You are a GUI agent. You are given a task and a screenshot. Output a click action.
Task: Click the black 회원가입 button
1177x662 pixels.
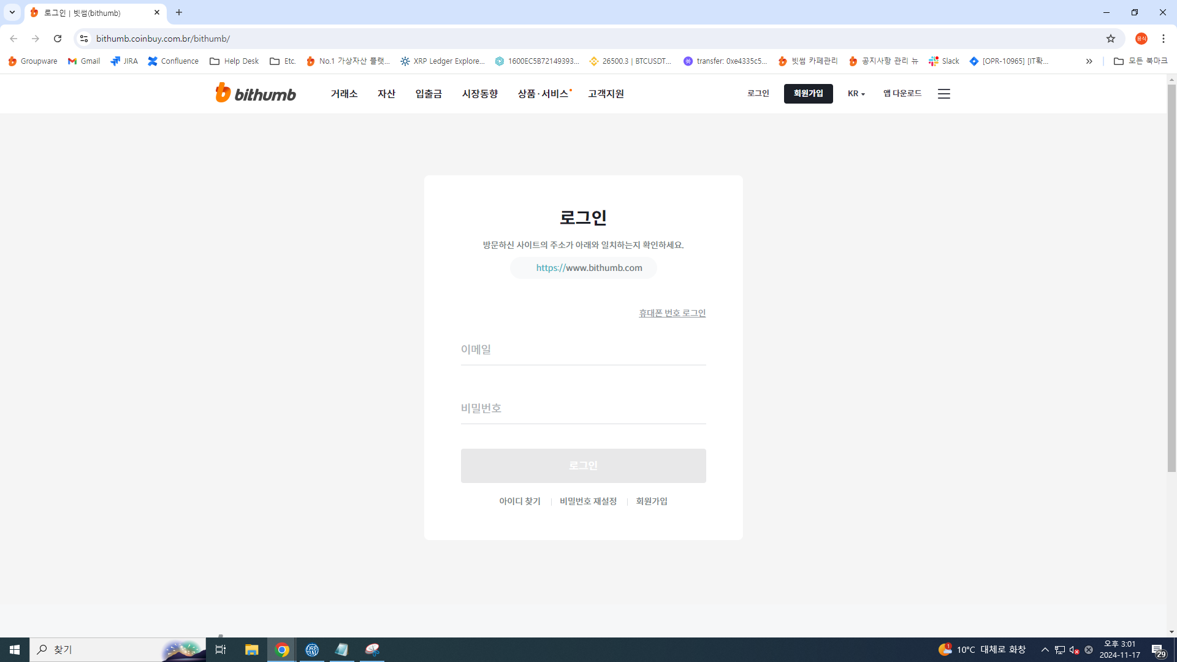coord(808,93)
